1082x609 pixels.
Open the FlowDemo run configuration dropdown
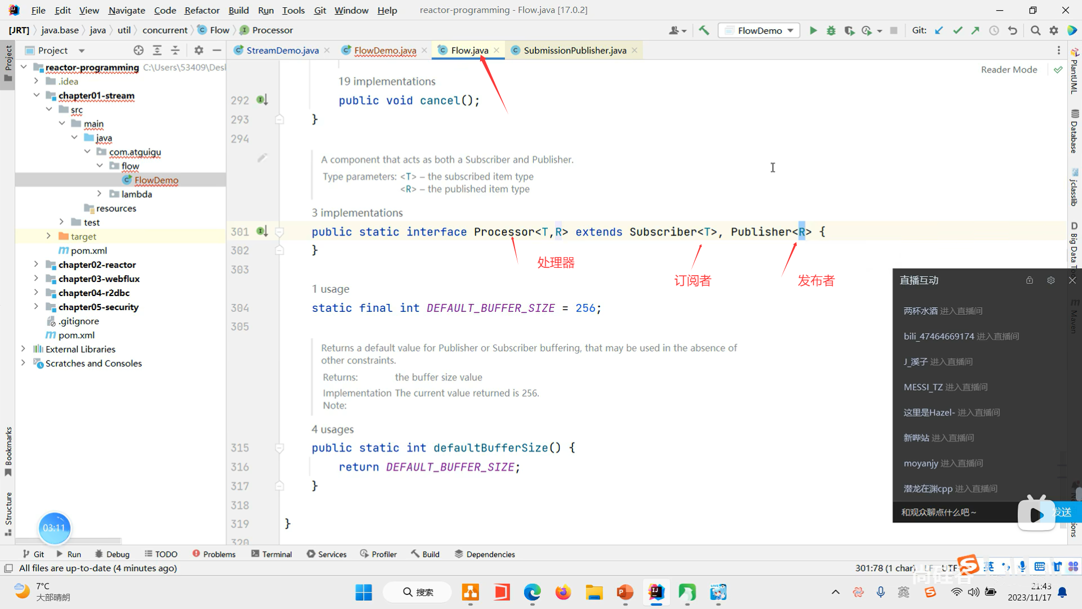click(x=759, y=30)
